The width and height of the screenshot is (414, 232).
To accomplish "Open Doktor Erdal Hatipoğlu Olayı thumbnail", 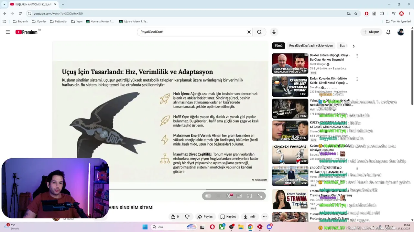I will pos(290,63).
